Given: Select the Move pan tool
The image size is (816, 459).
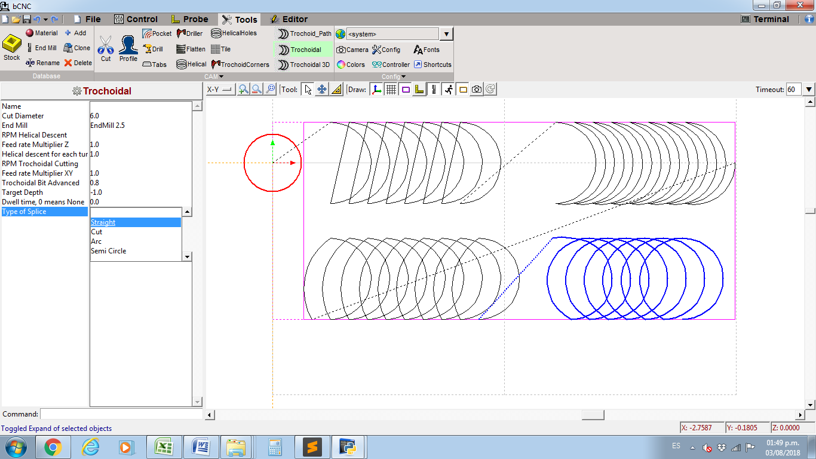Looking at the screenshot, I should click(x=322, y=90).
